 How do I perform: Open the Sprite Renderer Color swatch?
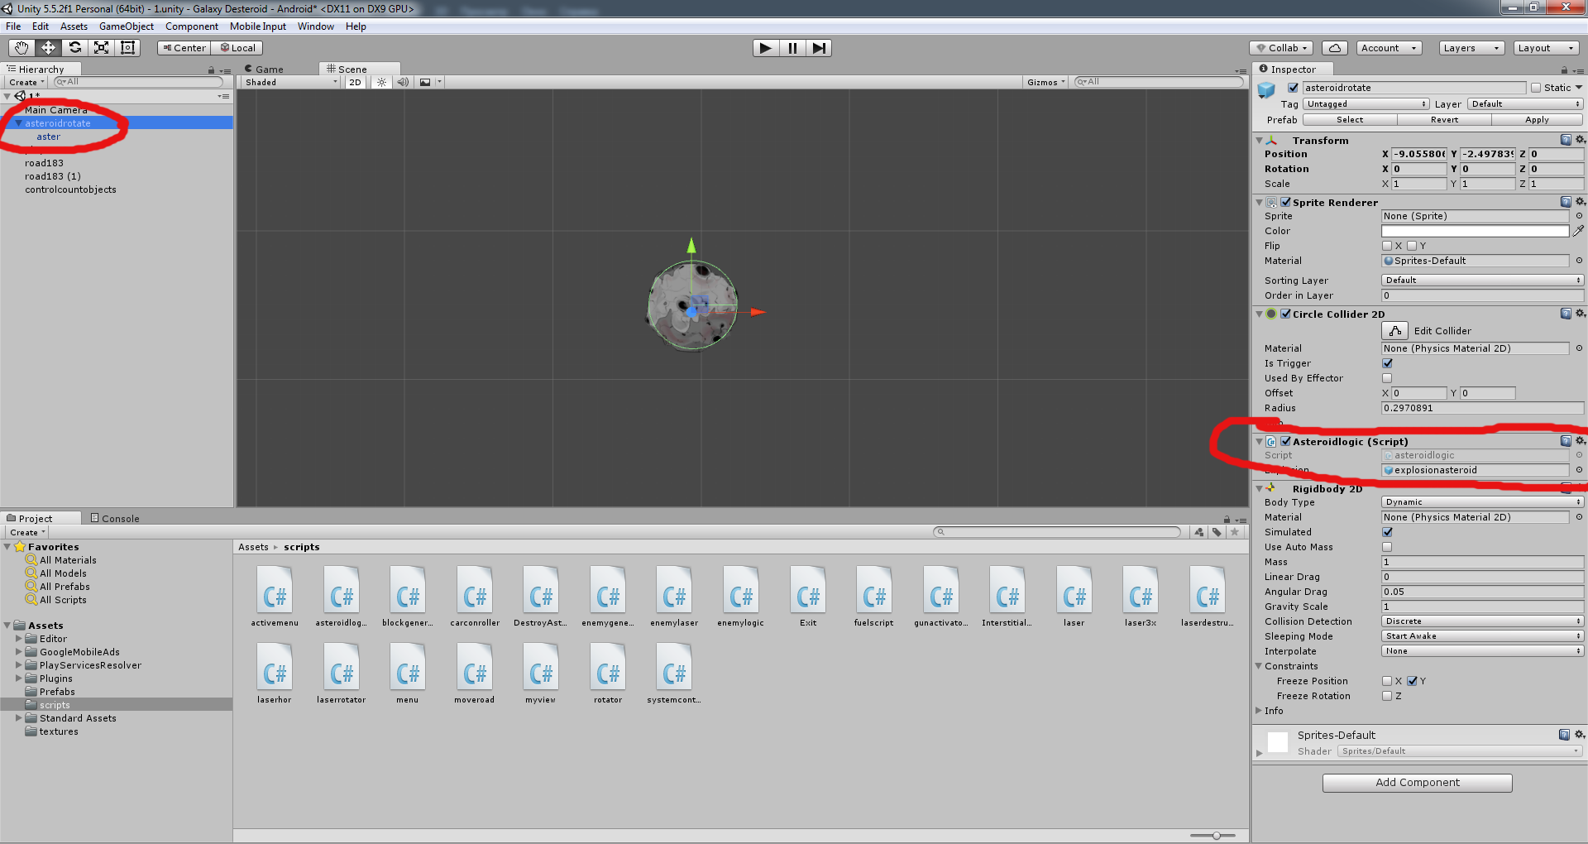coord(1474,231)
